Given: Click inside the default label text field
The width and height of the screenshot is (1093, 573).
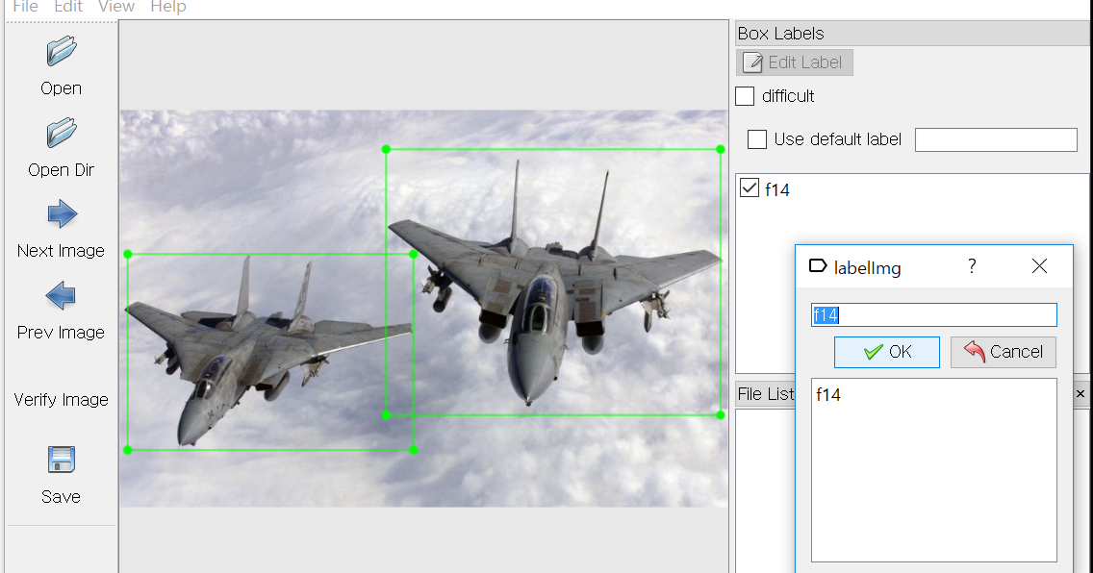Looking at the screenshot, I should [996, 139].
